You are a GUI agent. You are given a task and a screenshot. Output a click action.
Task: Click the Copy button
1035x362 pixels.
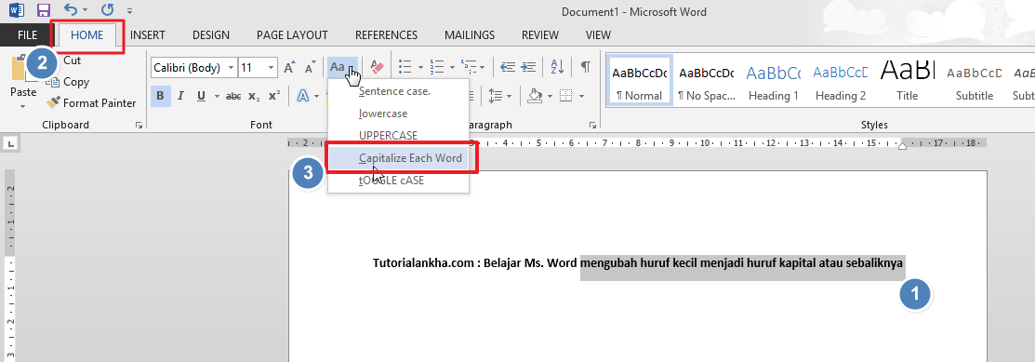click(x=67, y=82)
